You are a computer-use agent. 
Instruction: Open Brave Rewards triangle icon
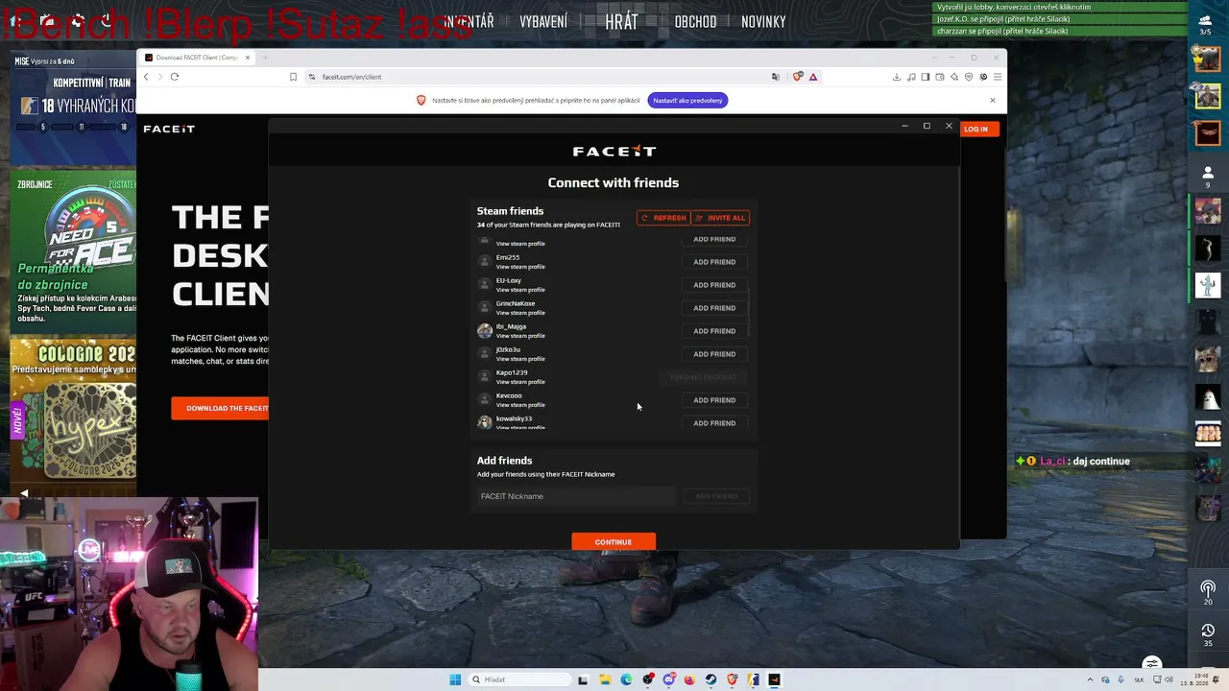pyautogui.click(x=813, y=77)
